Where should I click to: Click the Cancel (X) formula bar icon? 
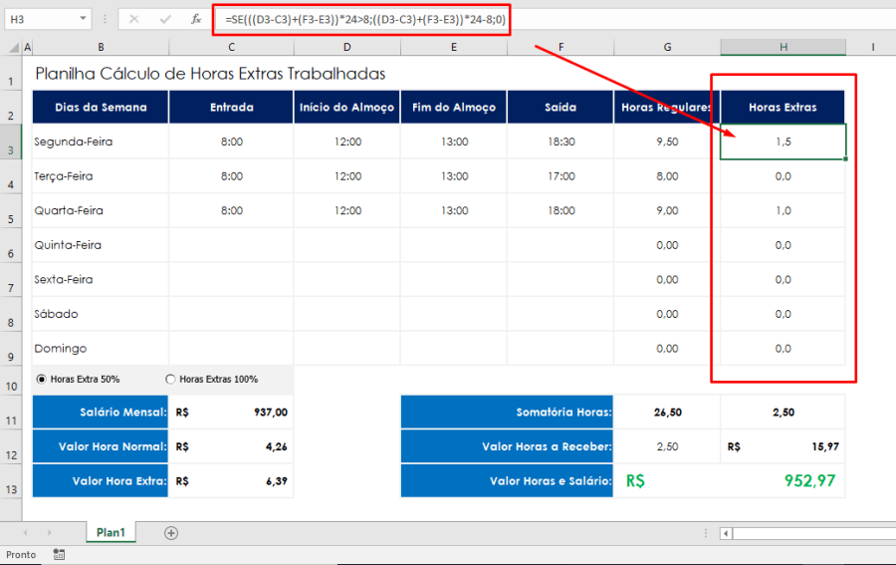[133, 20]
